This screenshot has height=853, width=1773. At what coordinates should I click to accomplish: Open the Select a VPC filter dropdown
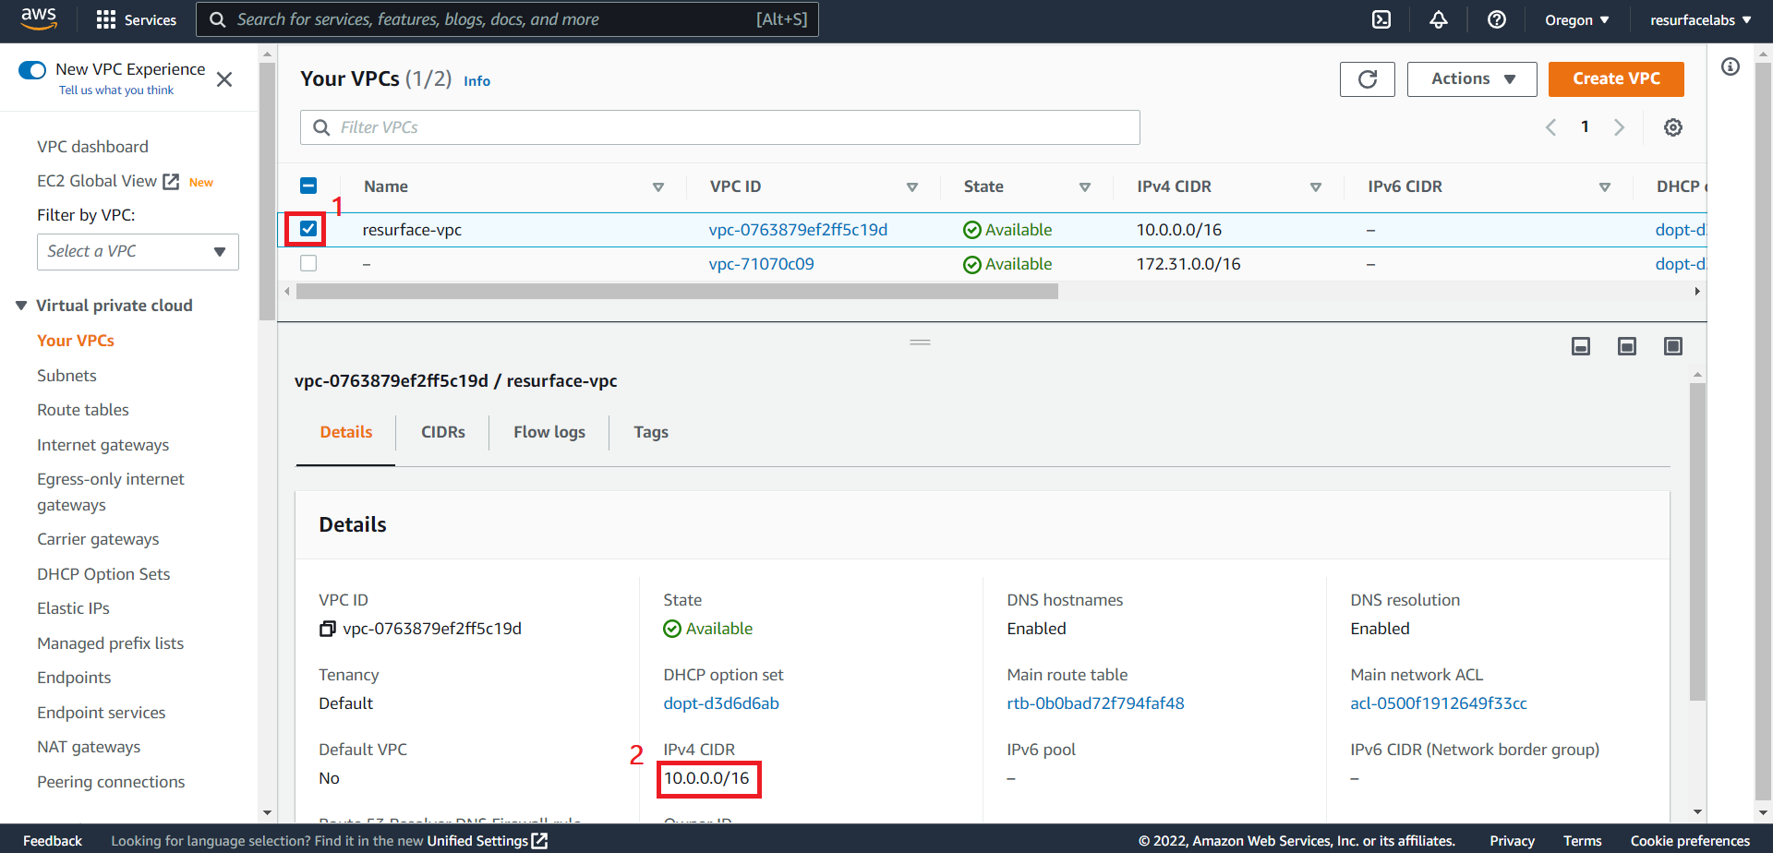138,252
